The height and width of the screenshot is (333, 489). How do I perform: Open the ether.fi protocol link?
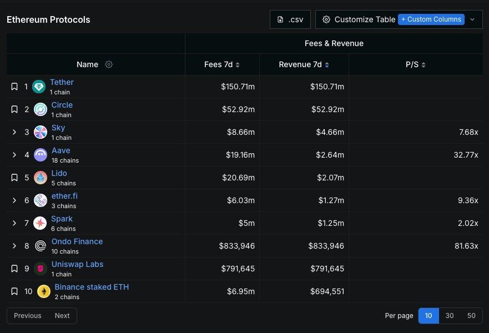64,196
